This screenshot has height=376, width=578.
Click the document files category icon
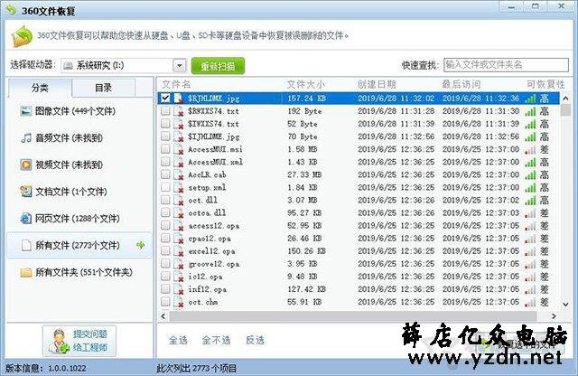pos(26,192)
